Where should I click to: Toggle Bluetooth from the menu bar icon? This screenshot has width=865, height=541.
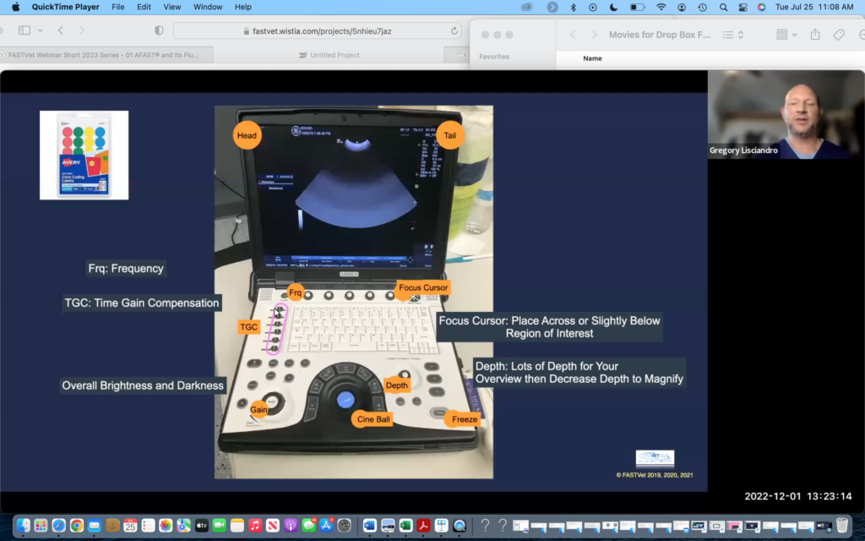click(573, 7)
